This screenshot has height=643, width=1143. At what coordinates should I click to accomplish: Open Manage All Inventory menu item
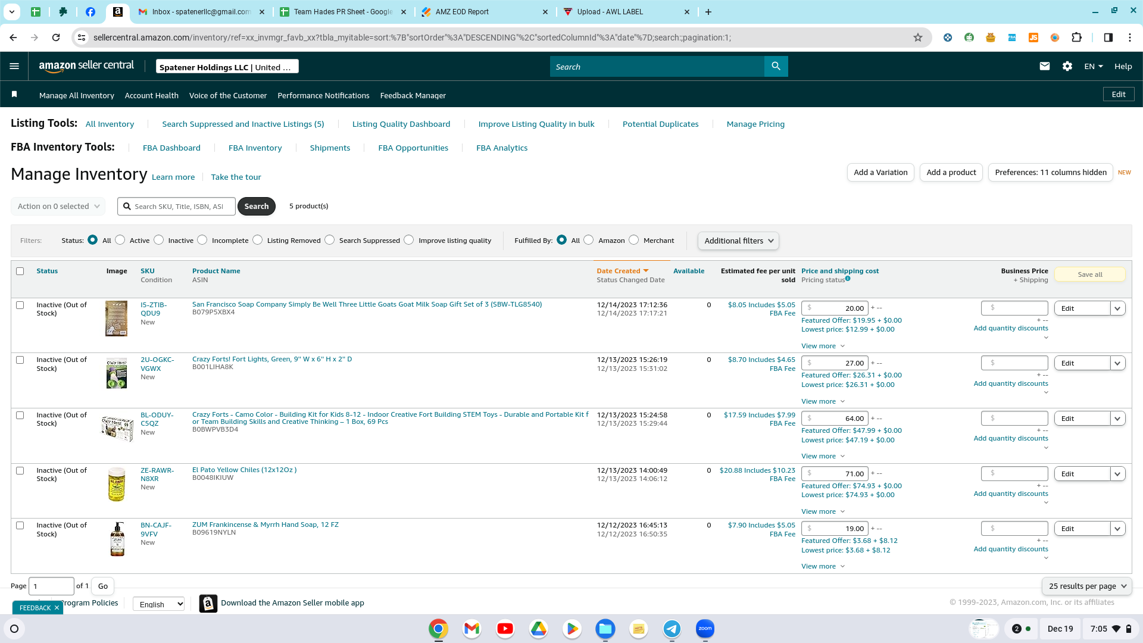click(77, 95)
